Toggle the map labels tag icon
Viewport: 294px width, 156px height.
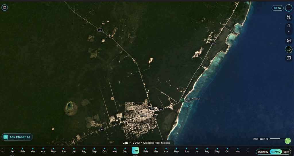pos(289,49)
